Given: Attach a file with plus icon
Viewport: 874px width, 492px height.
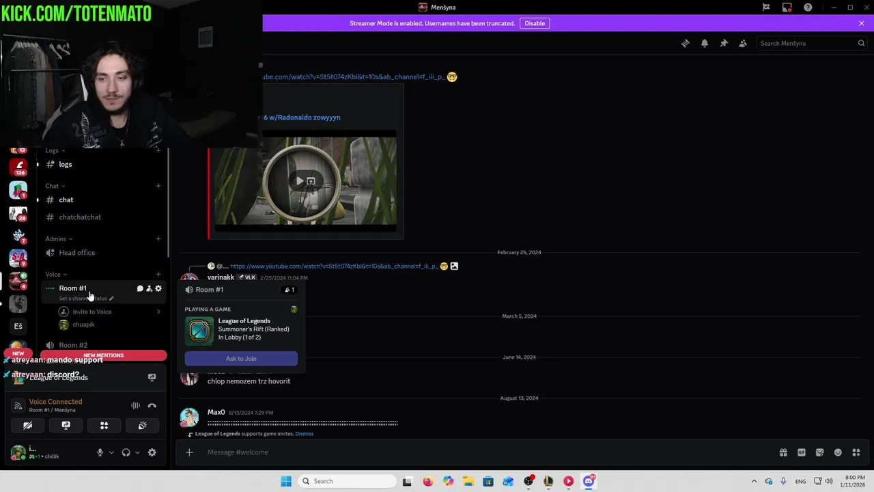Looking at the screenshot, I should point(189,452).
